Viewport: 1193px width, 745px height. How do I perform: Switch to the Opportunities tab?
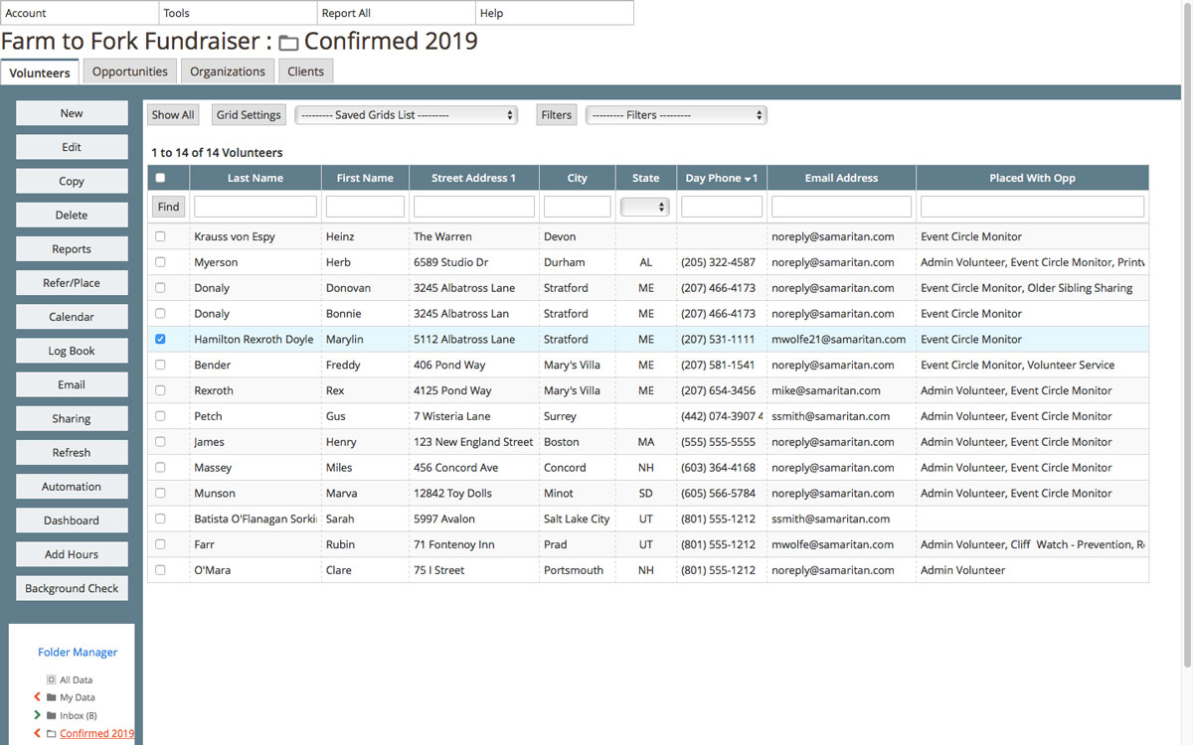pos(130,72)
